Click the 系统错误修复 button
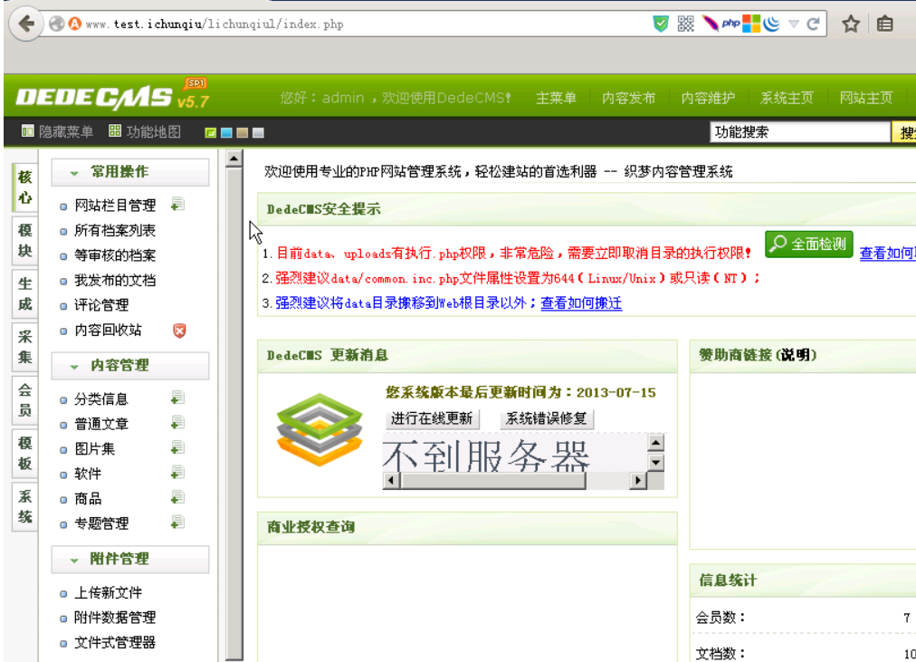 [x=546, y=418]
